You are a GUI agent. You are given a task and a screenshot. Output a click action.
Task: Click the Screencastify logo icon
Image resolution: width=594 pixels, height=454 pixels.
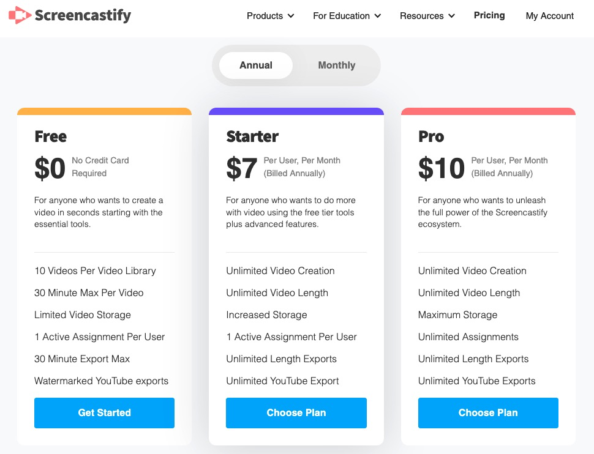click(x=20, y=15)
